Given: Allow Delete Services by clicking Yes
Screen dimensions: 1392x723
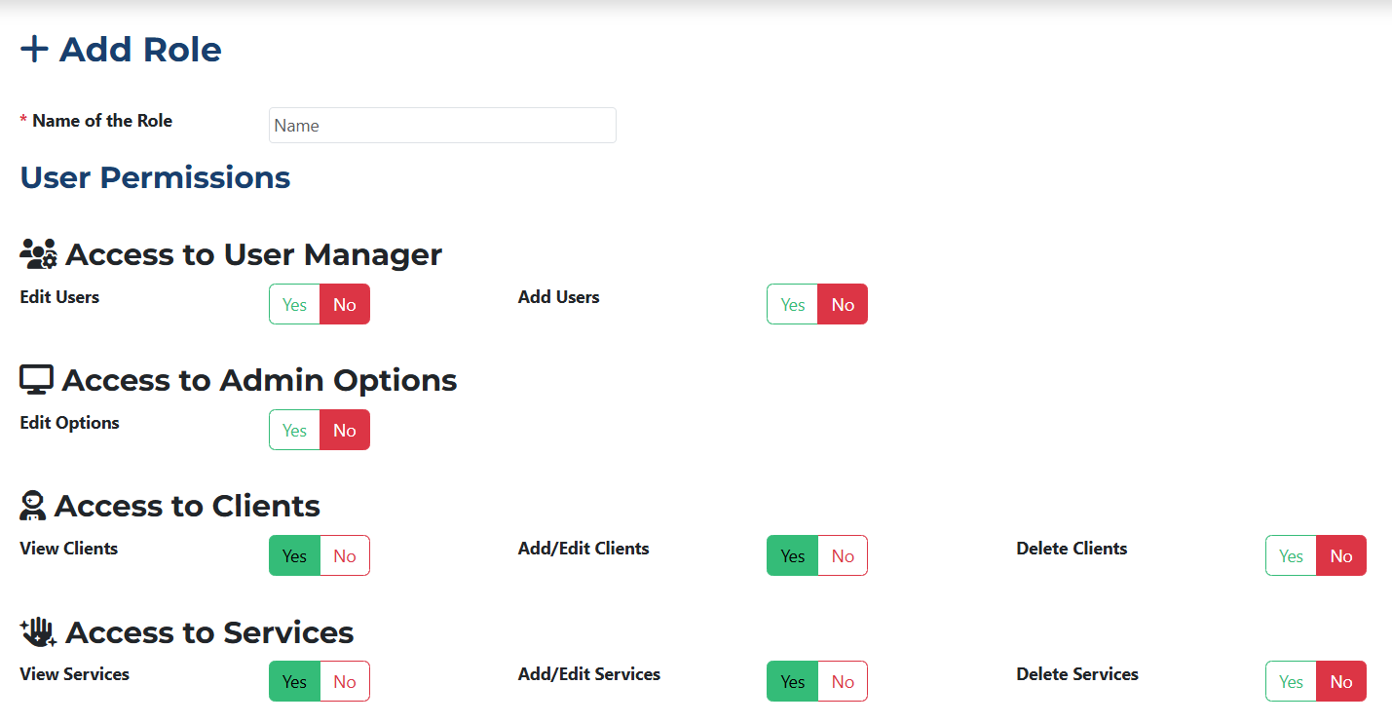Looking at the screenshot, I should click(x=1291, y=682).
